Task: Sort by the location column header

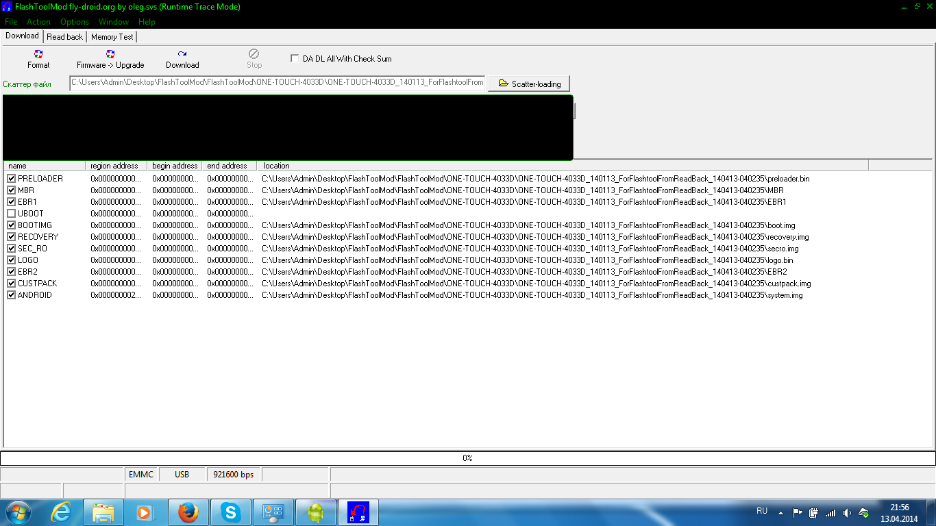Action: point(563,166)
